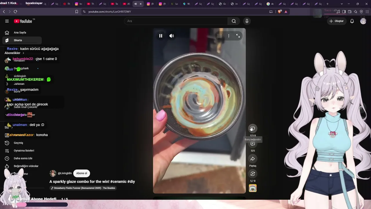Subscribe with the Abone ol button
Image resolution: width=371 pixels, height=209 pixels.
tap(81, 173)
